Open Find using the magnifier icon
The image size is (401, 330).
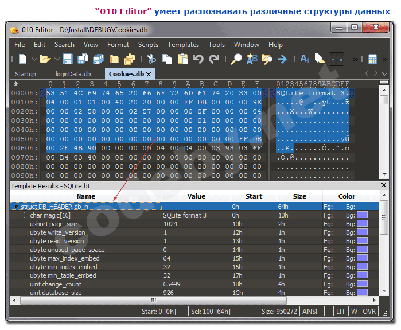click(236, 59)
